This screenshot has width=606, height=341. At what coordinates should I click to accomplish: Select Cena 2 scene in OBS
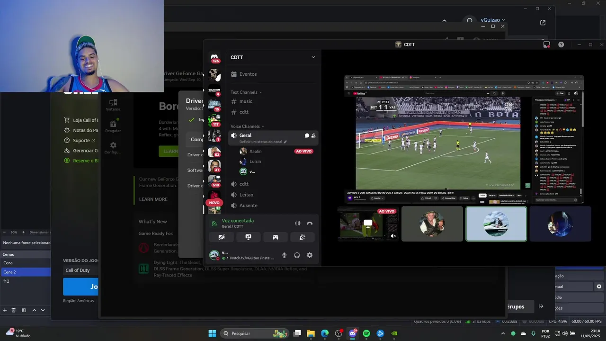coord(25,272)
